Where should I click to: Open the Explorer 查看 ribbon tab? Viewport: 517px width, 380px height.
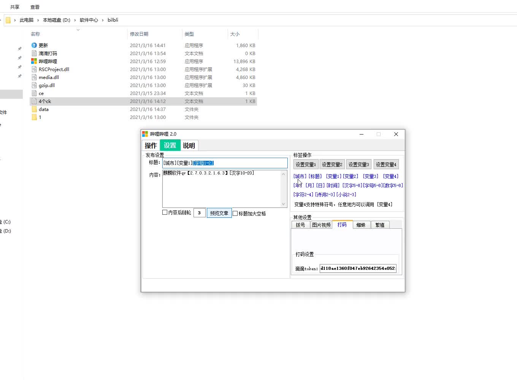(35, 7)
